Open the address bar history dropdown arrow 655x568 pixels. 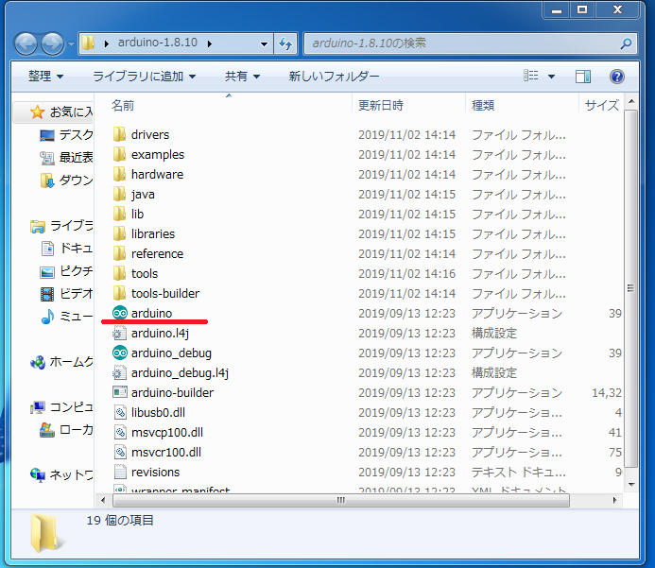[264, 43]
